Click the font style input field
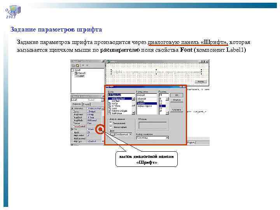The image size is (280, 210). (x=147, y=95)
